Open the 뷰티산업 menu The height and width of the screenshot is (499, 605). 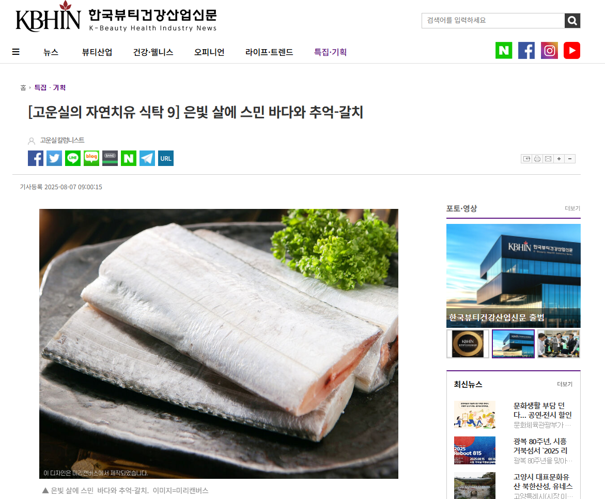click(x=97, y=52)
